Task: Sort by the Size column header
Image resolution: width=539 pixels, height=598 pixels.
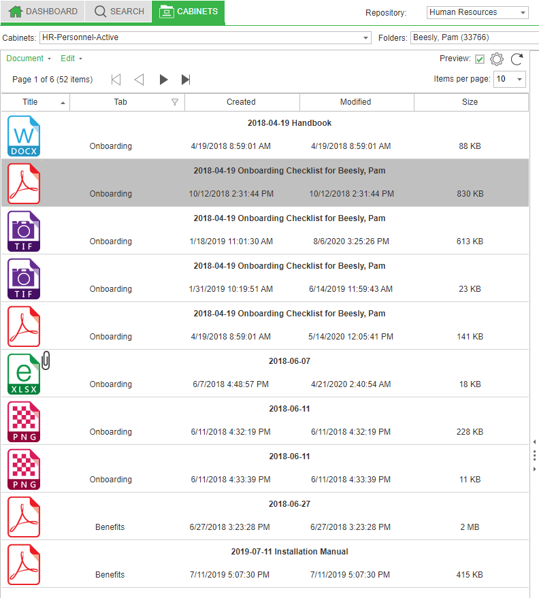Action: click(x=471, y=102)
